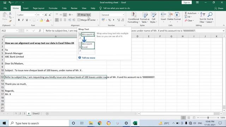This screenshot has height=127, width=226.
Task: Click the Merge & Center button
Action: 87,20
